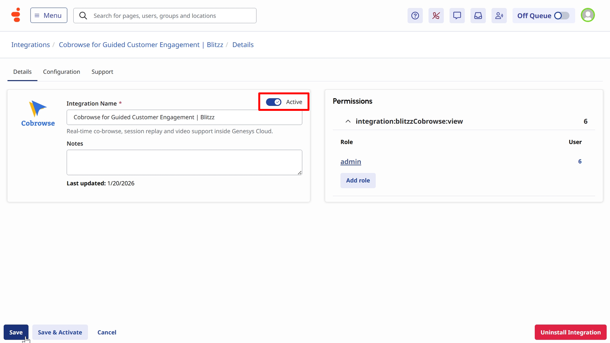The image size is (610, 343).
Task: Open the Menu button
Action: pyautogui.click(x=49, y=15)
